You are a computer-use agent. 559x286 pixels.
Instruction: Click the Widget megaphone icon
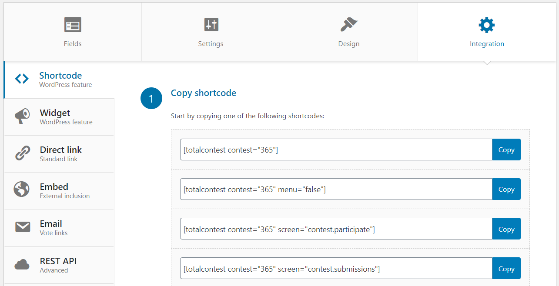click(x=22, y=116)
